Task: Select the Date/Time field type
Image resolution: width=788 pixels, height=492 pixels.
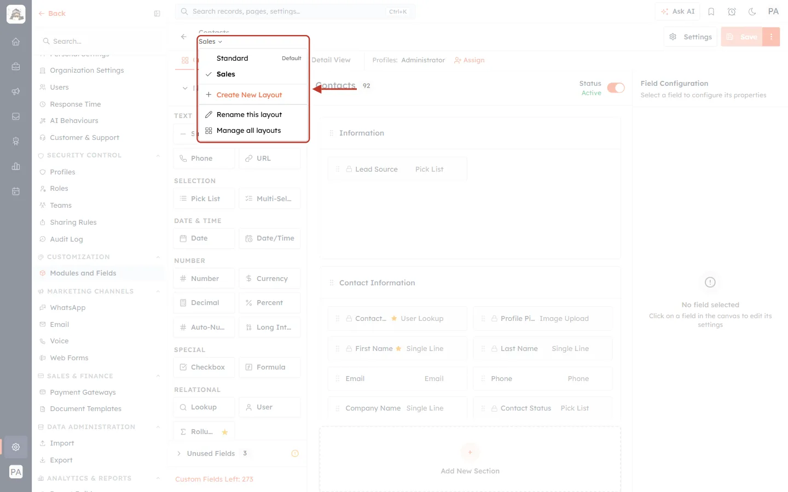Action: click(270, 238)
